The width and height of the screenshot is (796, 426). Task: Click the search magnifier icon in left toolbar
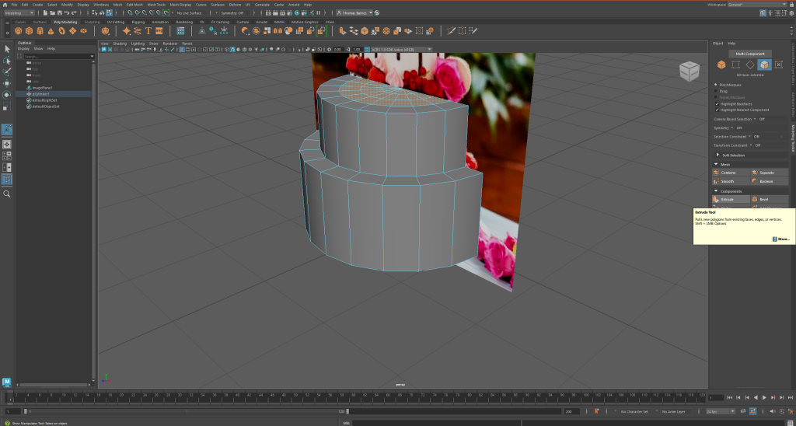pos(7,194)
